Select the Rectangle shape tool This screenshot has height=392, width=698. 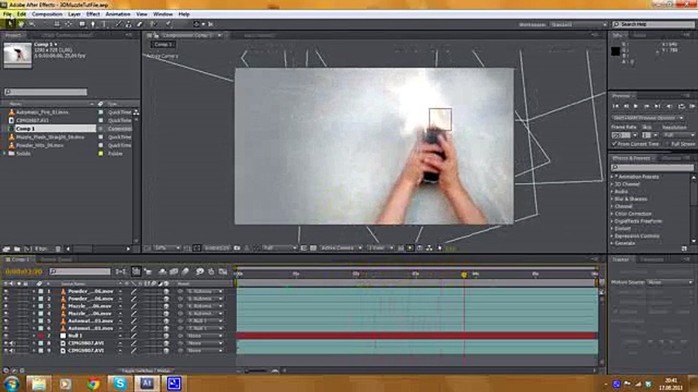point(82,24)
